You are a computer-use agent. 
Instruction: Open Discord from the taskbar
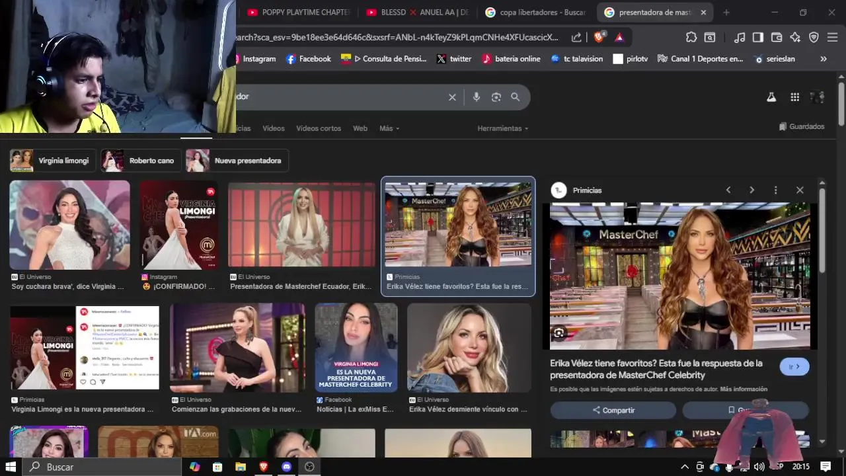pos(286,467)
